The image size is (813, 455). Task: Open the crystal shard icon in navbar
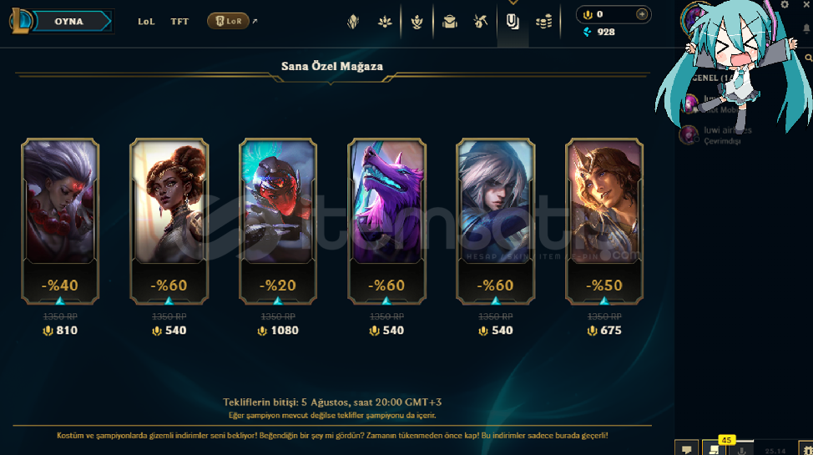tap(353, 21)
